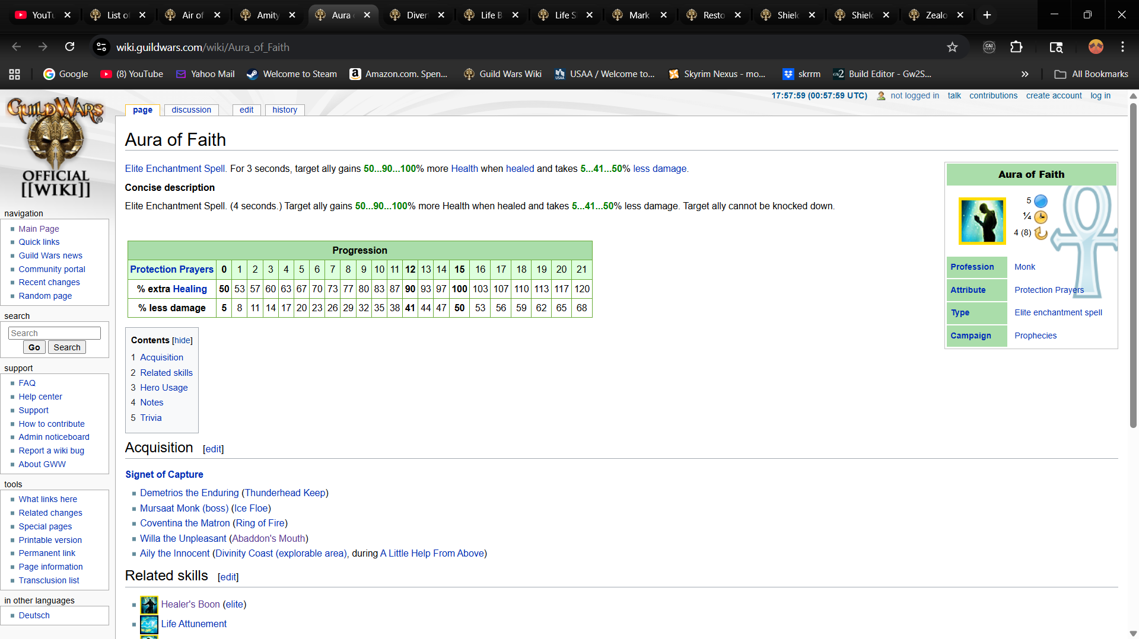Viewport: 1139px width, 639px height.
Task: Open the Amazon.com bookmark
Action: [x=399, y=74]
